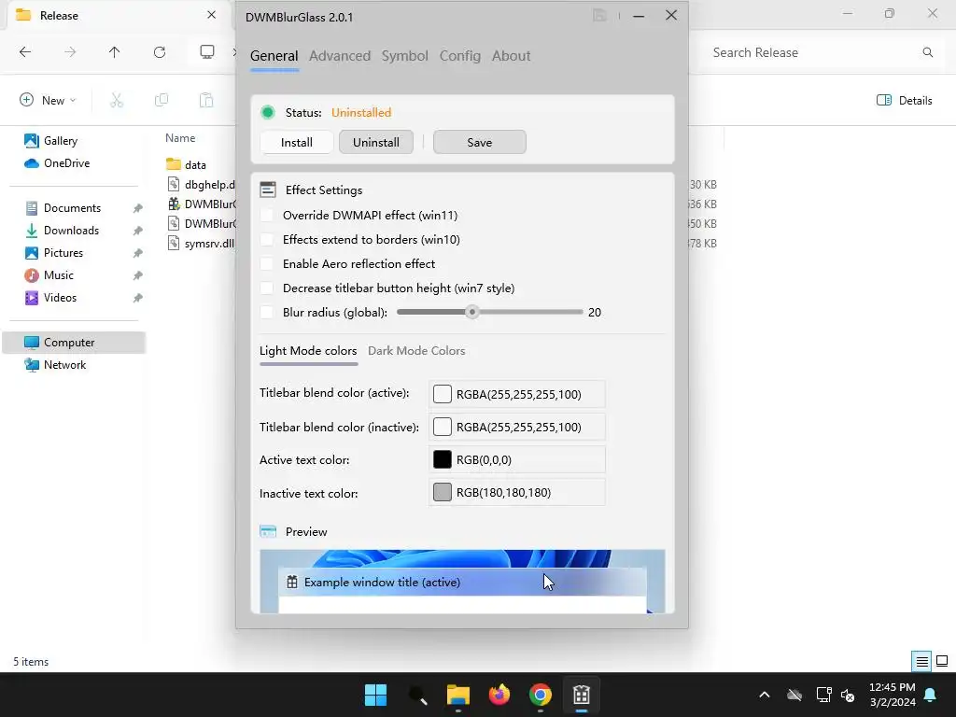Click the blur radius slider handle
Image resolution: width=956 pixels, height=717 pixels.
(x=471, y=312)
